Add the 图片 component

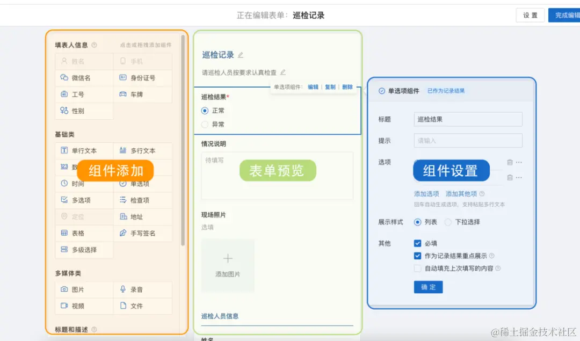point(84,289)
